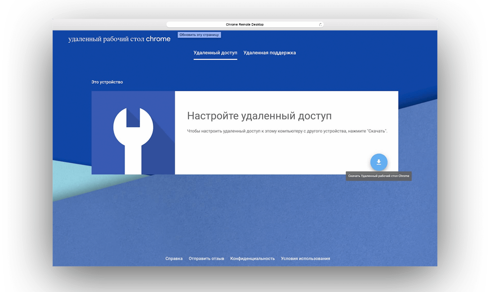Reload page using address bar refresh icon
The image size is (490, 292).
(321, 25)
